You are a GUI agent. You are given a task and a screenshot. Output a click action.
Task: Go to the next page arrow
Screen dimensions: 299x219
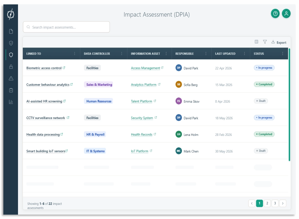click(x=283, y=204)
